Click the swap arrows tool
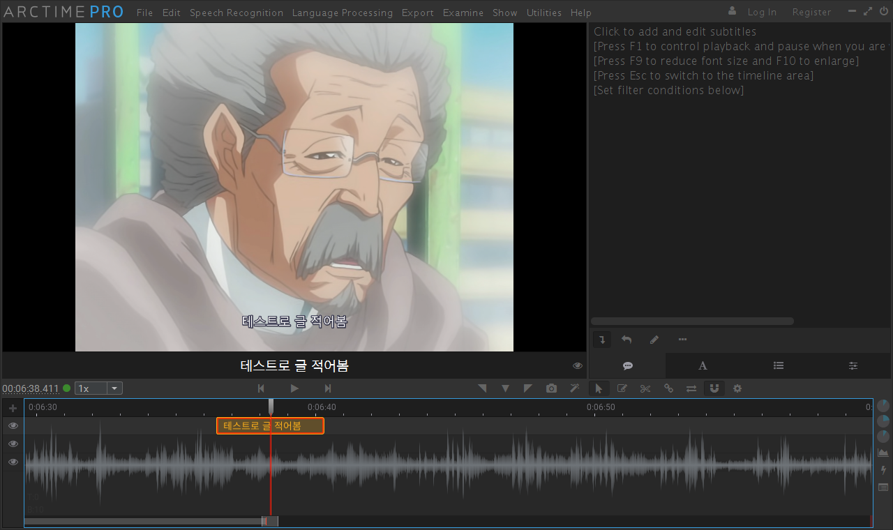 pos(691,388)
